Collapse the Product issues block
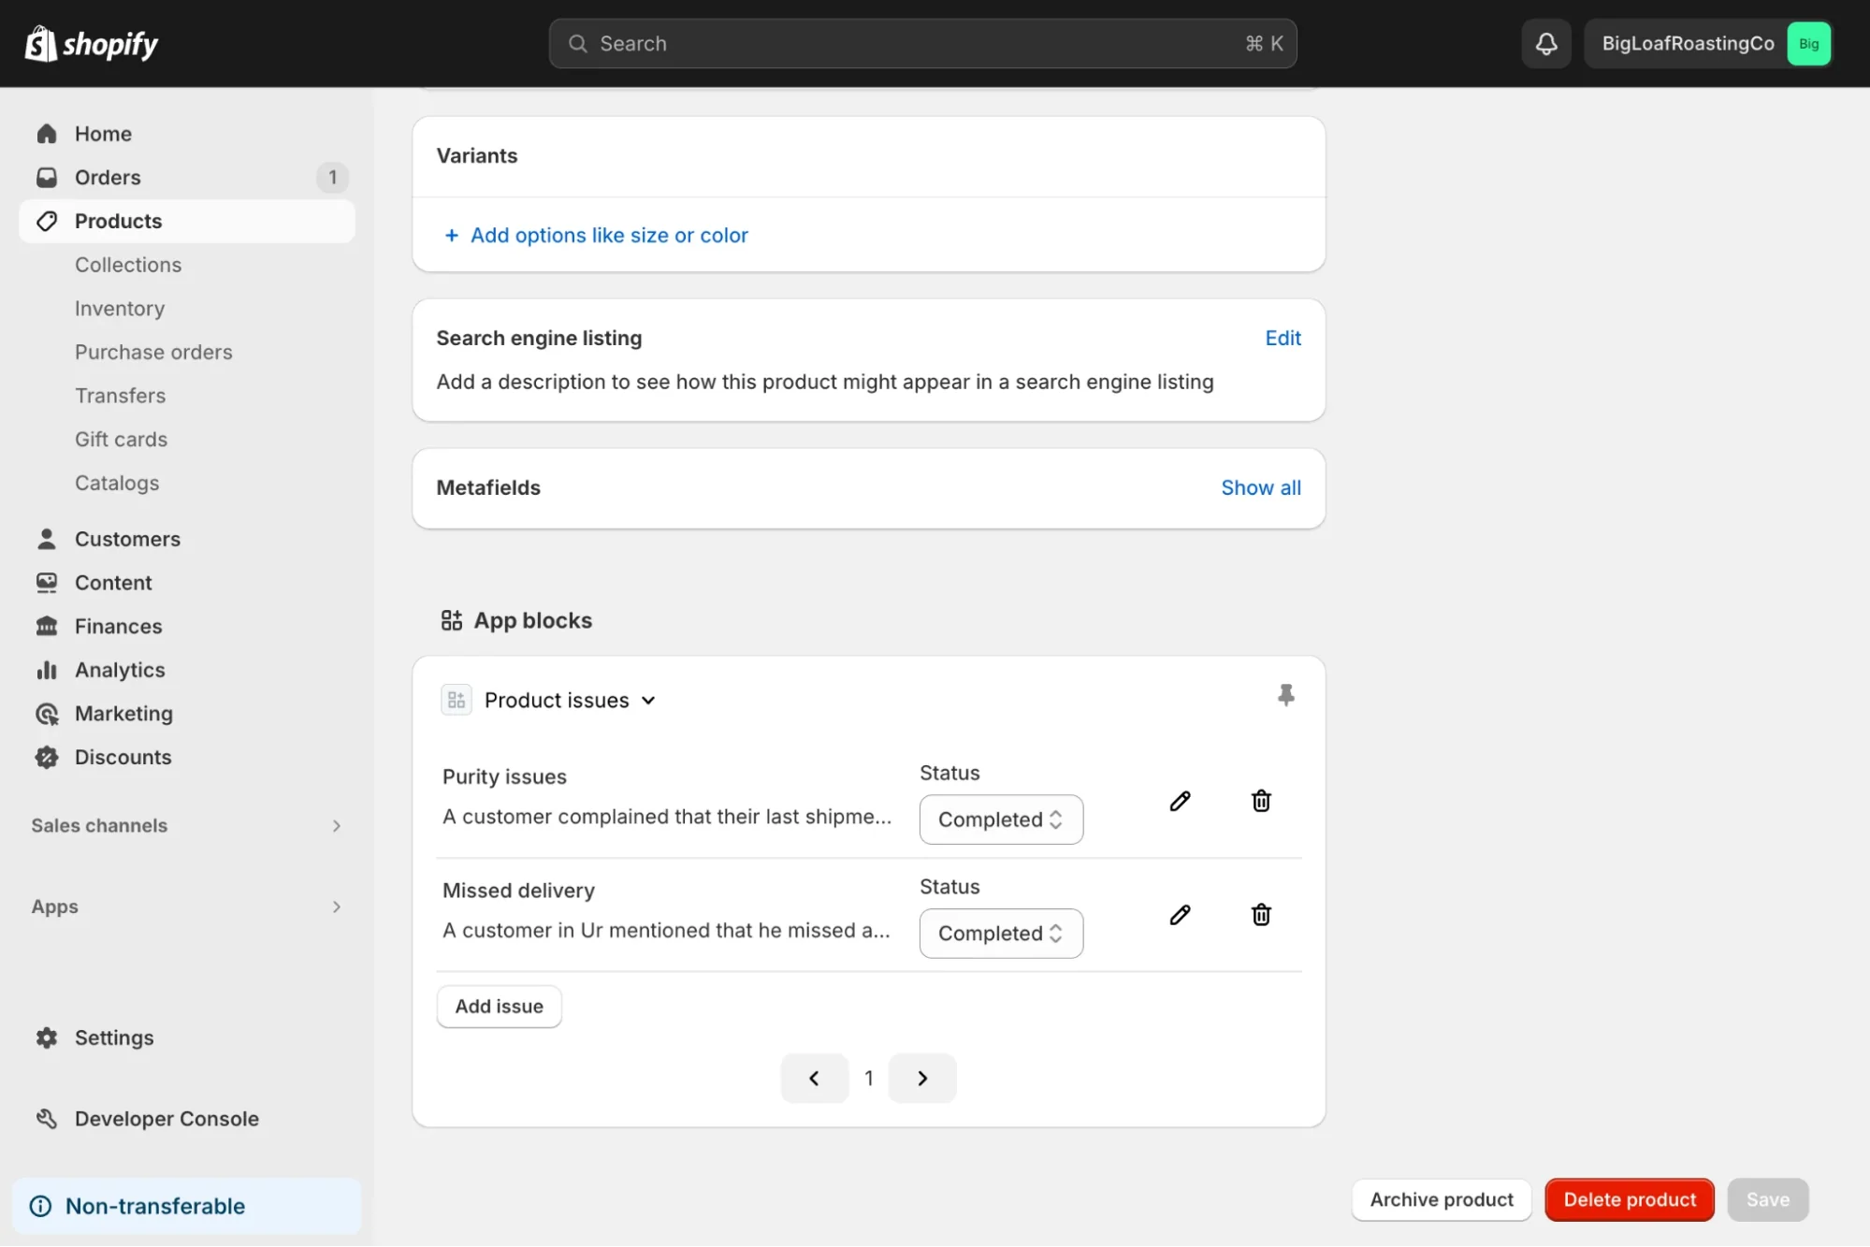Screen dimensions: 1870x1247 648,699
